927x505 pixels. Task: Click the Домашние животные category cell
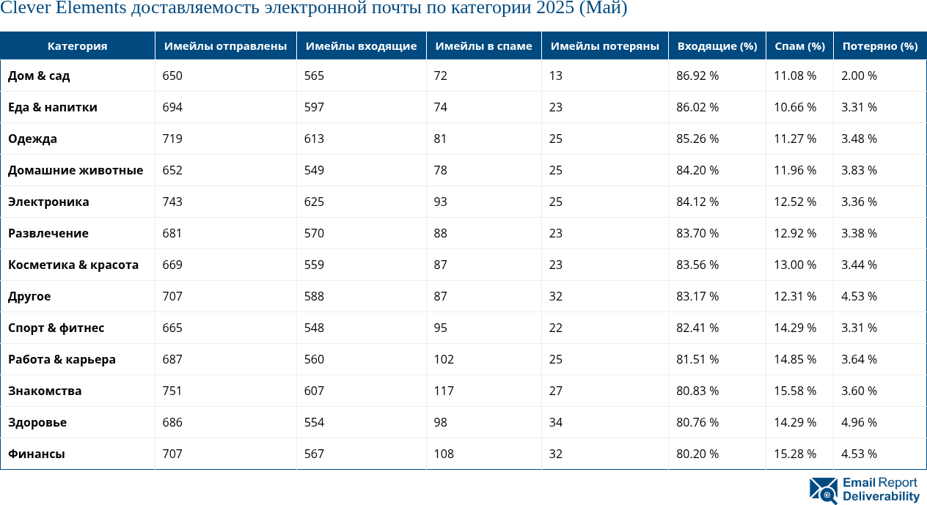(x=76, y=170)
